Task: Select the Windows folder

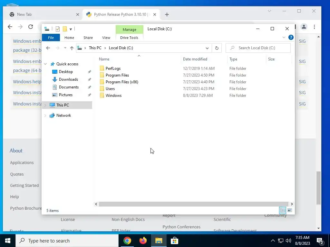Action: pyautogui.click(x=113, y=95)
